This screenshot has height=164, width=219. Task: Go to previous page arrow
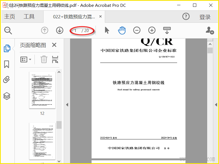pyautogui.click(x=45, y=30)
